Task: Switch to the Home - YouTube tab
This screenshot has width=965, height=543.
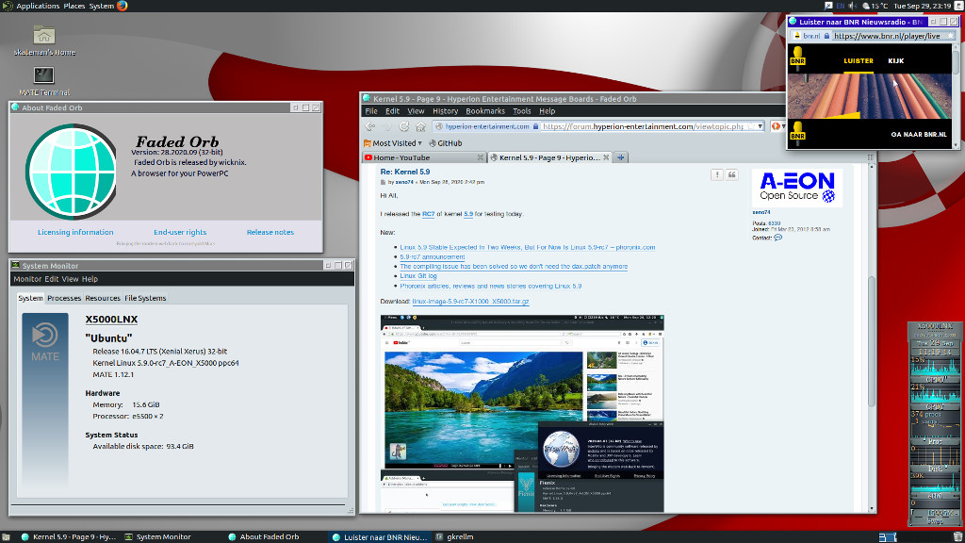Action: [x=424, y=157]
